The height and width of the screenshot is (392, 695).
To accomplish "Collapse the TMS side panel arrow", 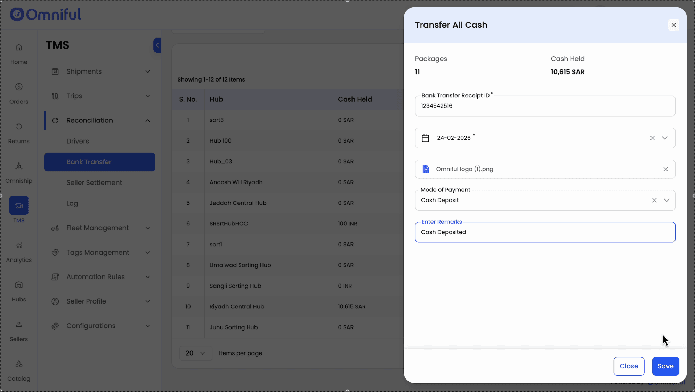I will [x=157, y=45].
